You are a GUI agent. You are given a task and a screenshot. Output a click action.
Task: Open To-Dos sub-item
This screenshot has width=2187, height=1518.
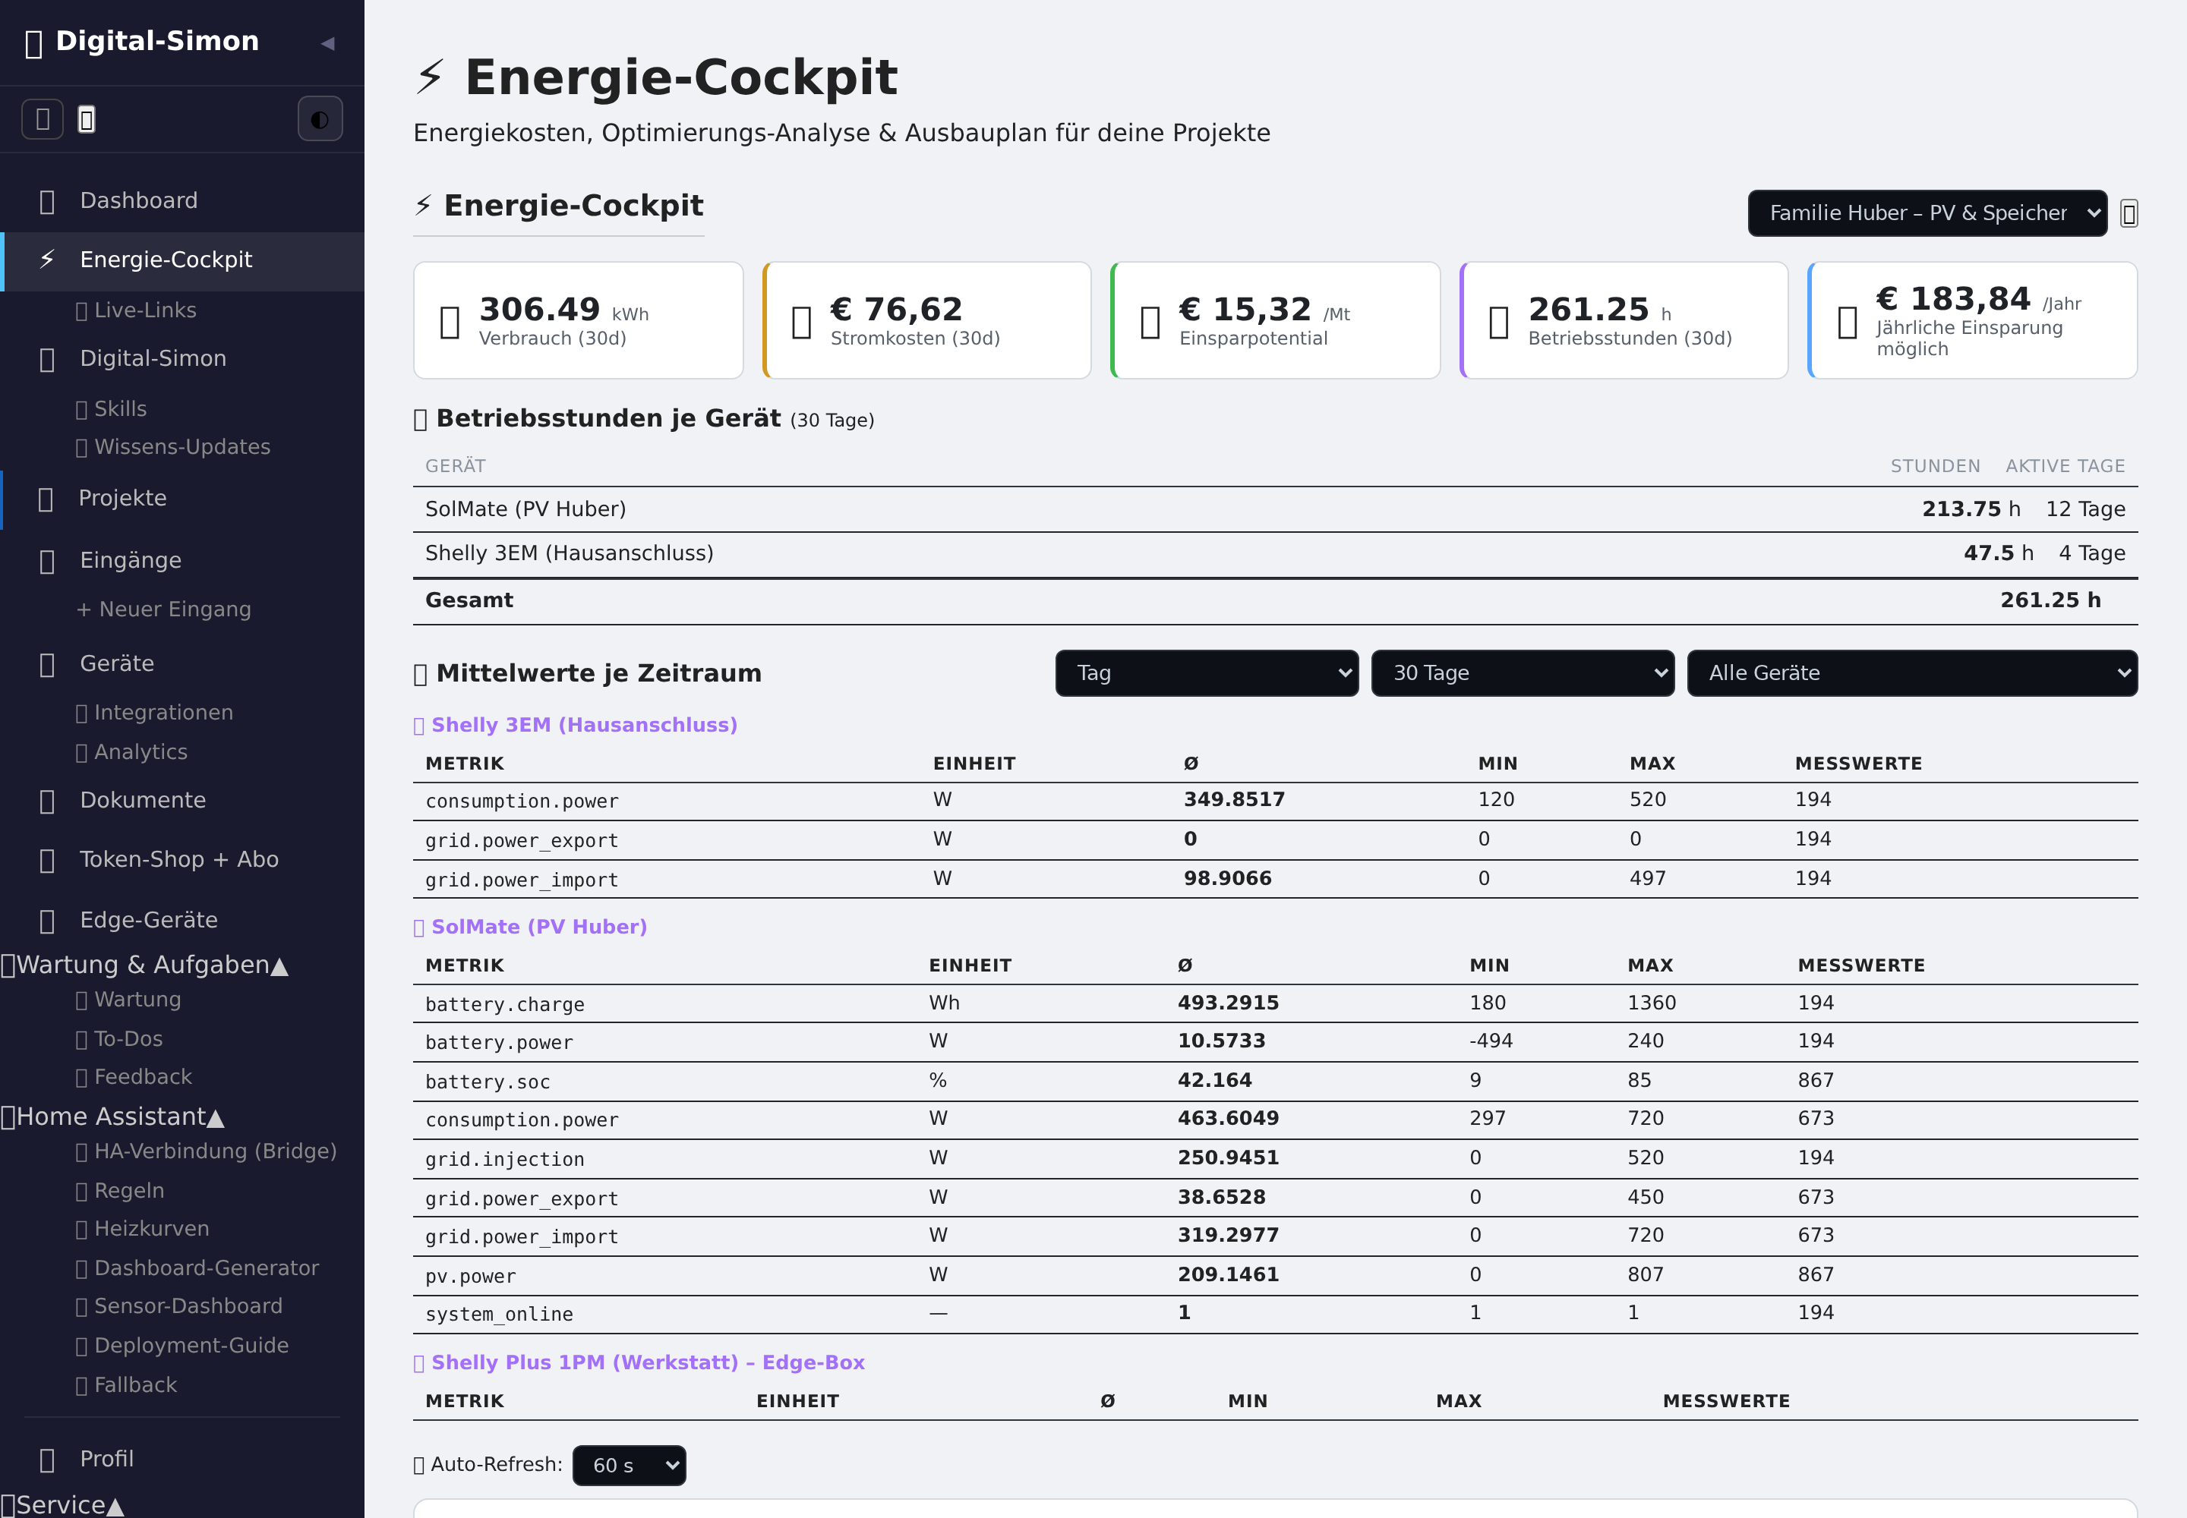(x=119, y=1038)
